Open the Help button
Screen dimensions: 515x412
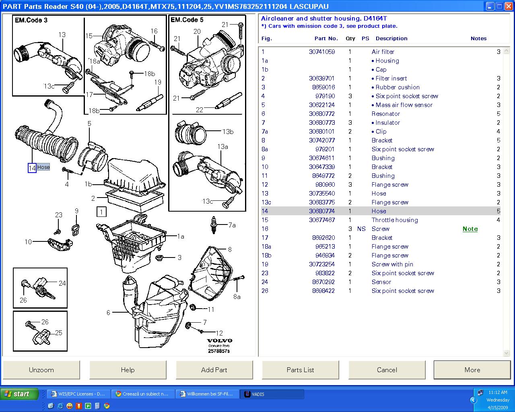(128, 370)
